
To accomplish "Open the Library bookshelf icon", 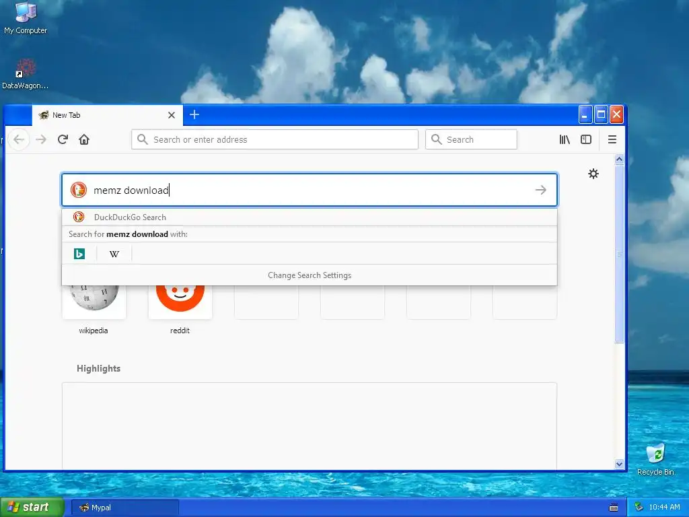I will [565, 140].
